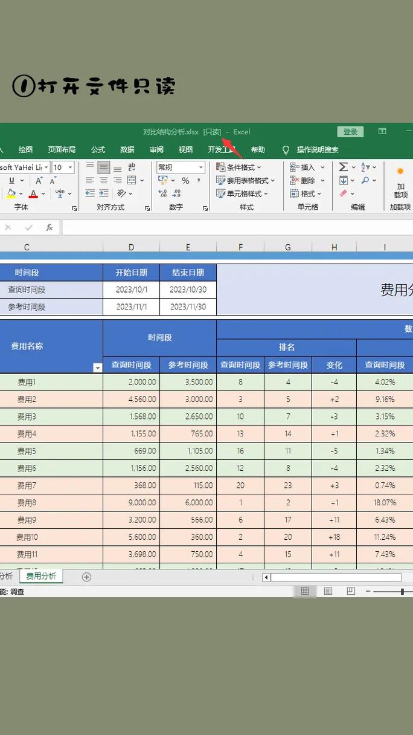Screen dimensions: 413x735
Task: Open filter dropdown on 费用名称 header
Action: pyautogui.click(x=97, y=367)
